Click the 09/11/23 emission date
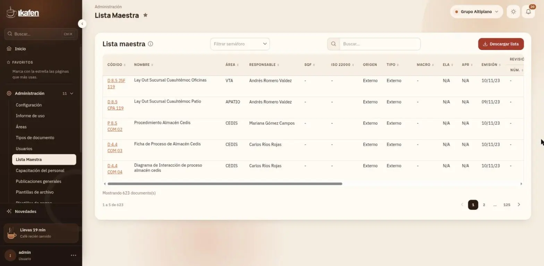This screenshot has width=544, height=266. tap(491, 102)
